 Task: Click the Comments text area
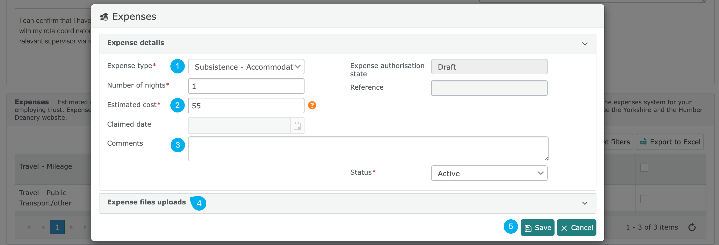click(368, 149)
